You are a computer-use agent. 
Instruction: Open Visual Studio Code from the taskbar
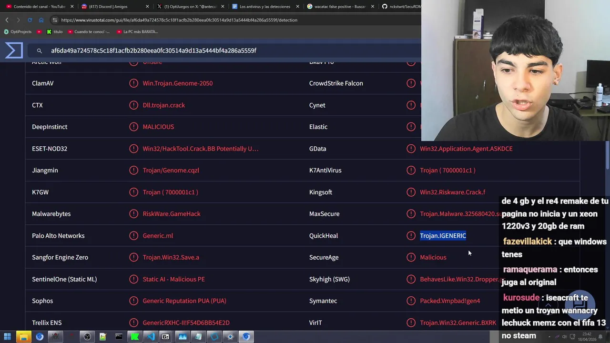point(151,337)
